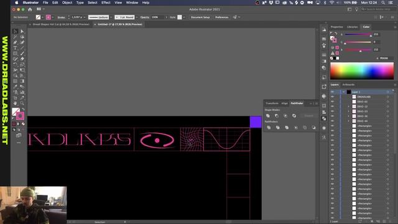Hide the DSV2-02 sublayer
The height and width of the screenshot is (224, 398).
[332, 101]
